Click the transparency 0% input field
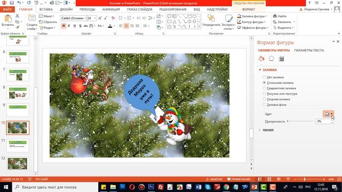 (323, 121)
